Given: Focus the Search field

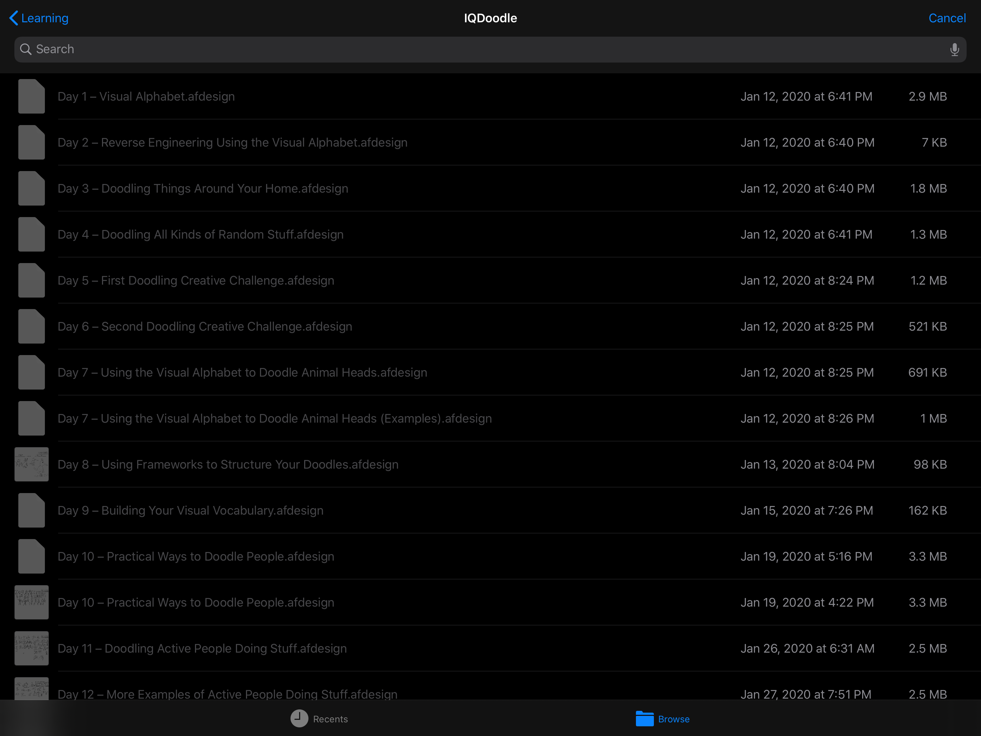Looking at the screenshot, I should (x=490, y=49).
